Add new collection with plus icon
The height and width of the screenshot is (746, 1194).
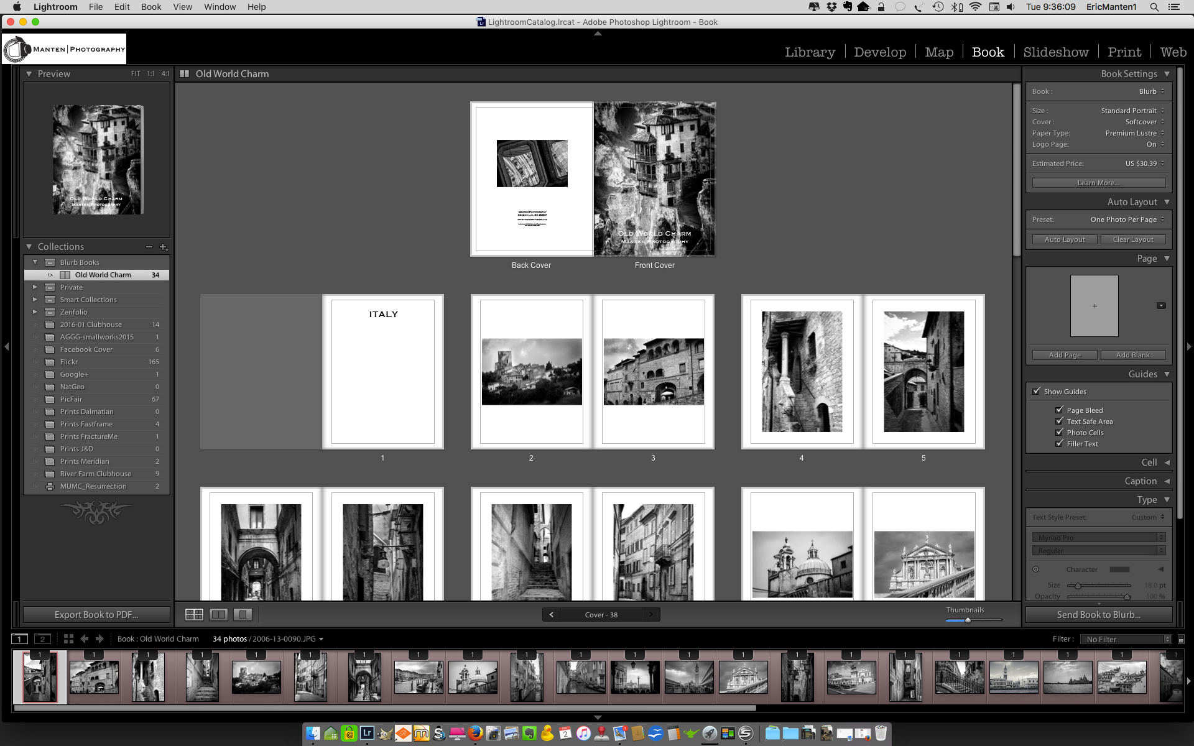[164, 247]
